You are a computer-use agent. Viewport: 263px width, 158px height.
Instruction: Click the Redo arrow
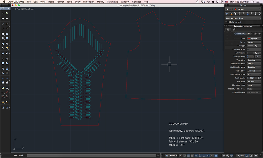(7, 19)
